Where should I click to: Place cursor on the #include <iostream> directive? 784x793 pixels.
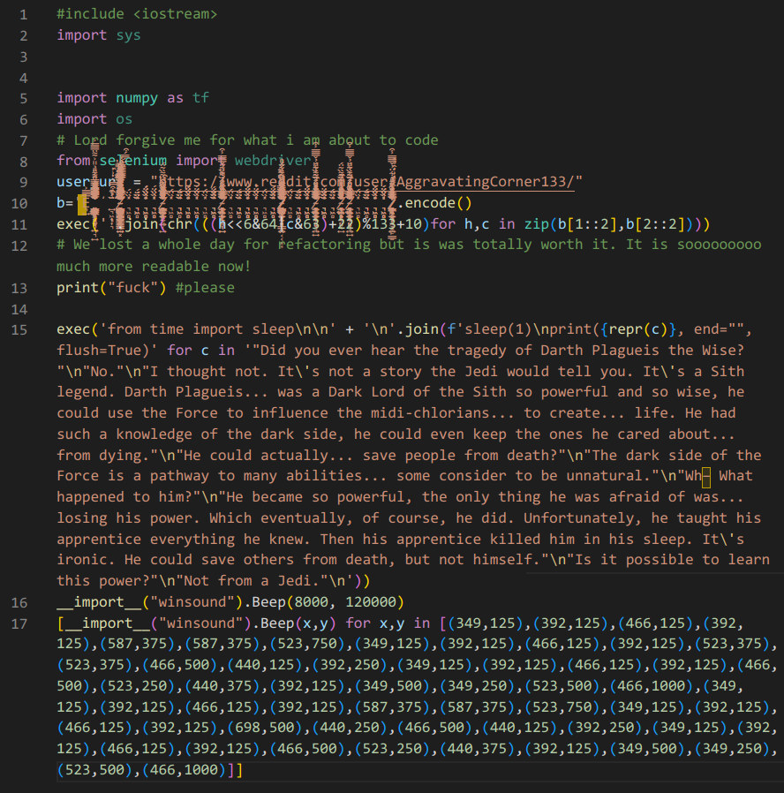[x=137, y=14]
